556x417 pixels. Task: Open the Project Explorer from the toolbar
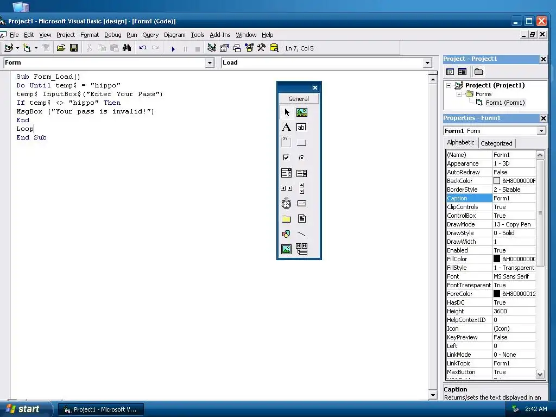(x=212, y=48)
